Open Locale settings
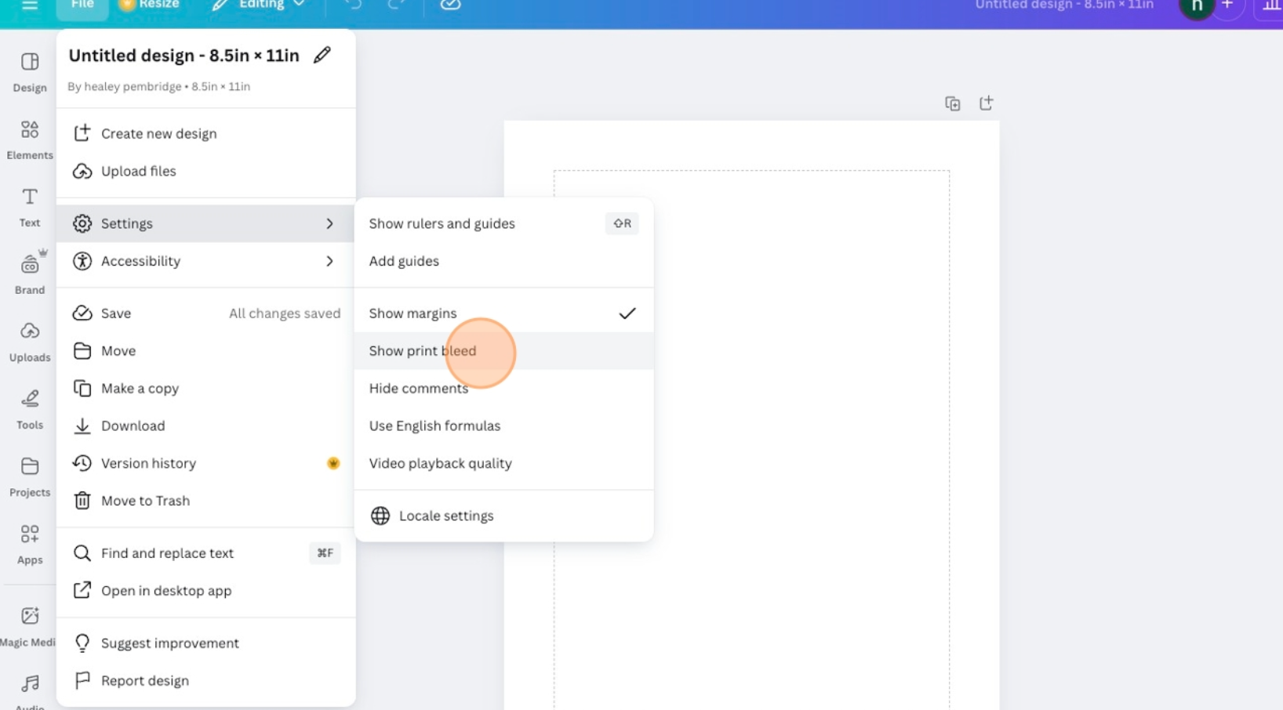1283x710 pixels. click(446, 516)
